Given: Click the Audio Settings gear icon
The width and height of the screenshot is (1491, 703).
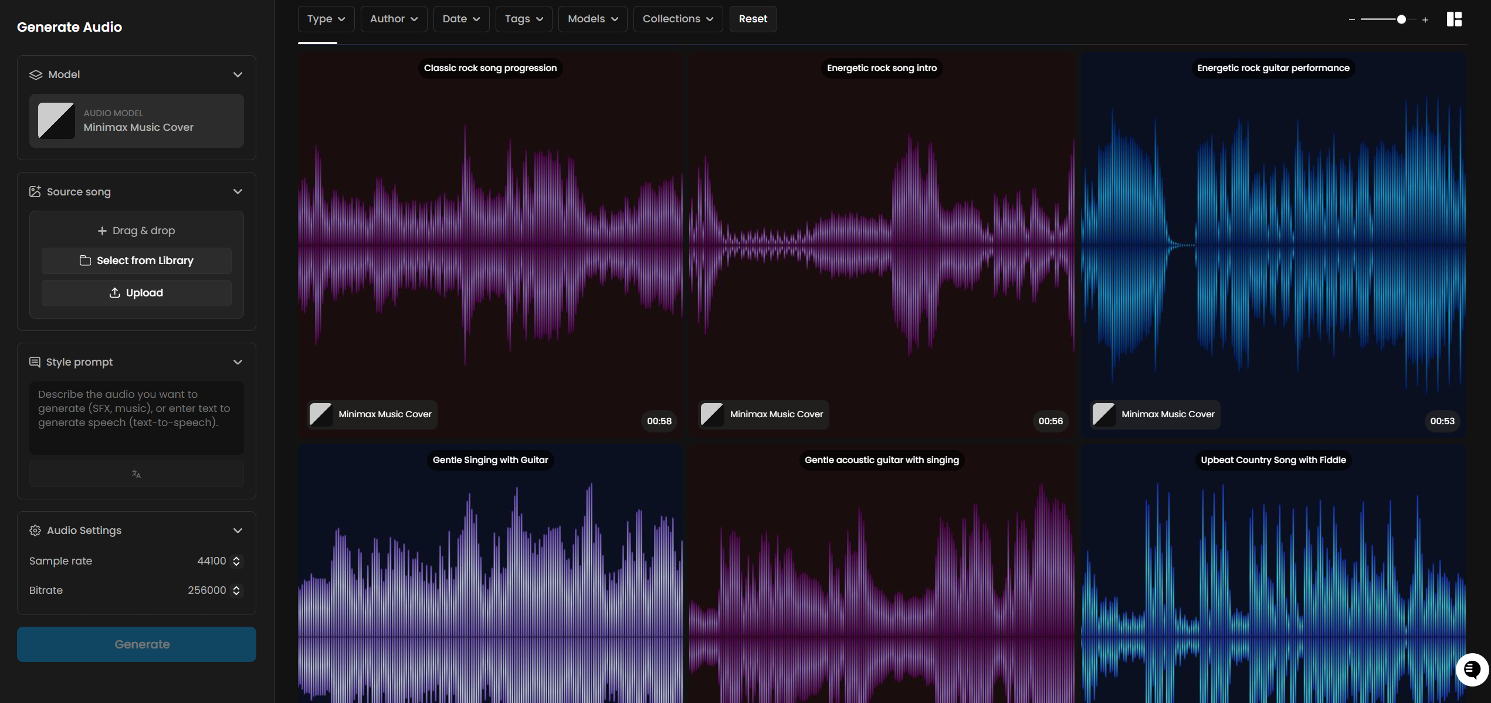Looking at the screenshot, I should (x=35, y=530).
